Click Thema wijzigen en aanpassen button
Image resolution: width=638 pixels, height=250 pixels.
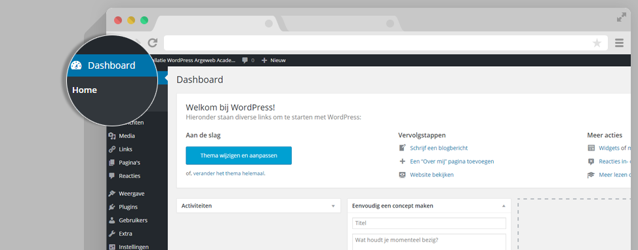239,156
